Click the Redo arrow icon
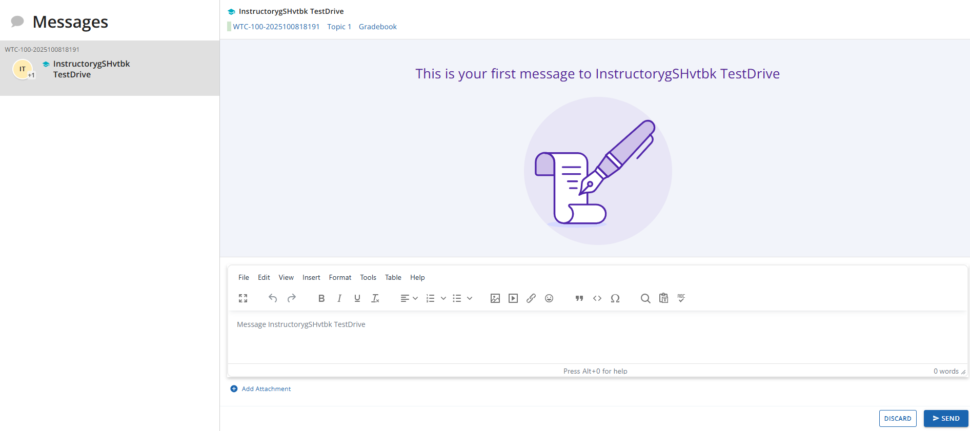 (292, 298)
